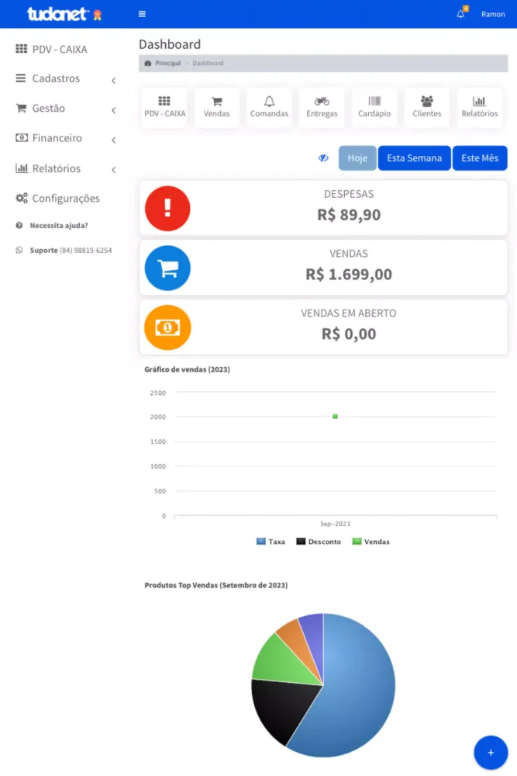This screenshot has height=776, width=517.
Task: Click the Gestão cart icon
Action: click(21, 108)
